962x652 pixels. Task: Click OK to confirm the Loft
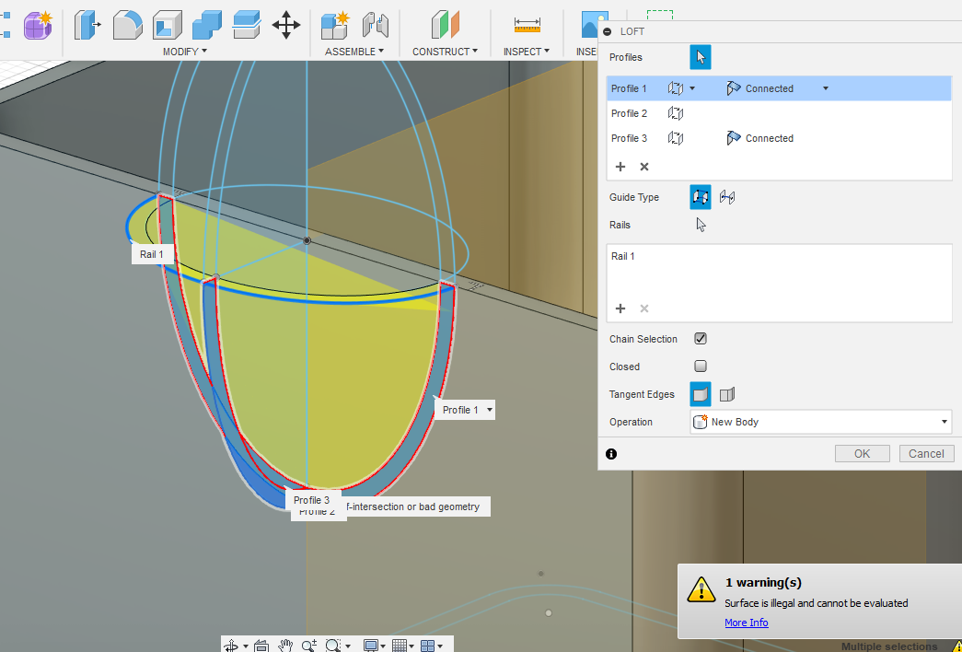pos(862,452)
